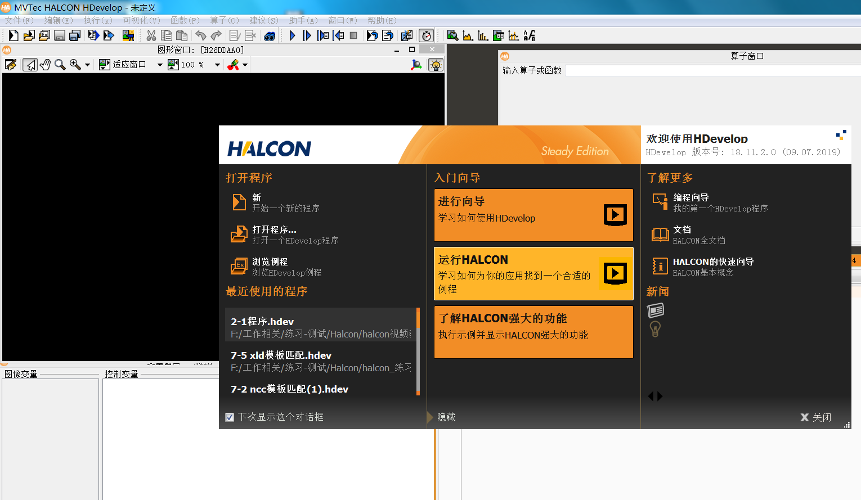Toggle the 3D coordinate axes icon in graphics window
The height and width of the screenshot is (500, 861).
click(416, 65)
